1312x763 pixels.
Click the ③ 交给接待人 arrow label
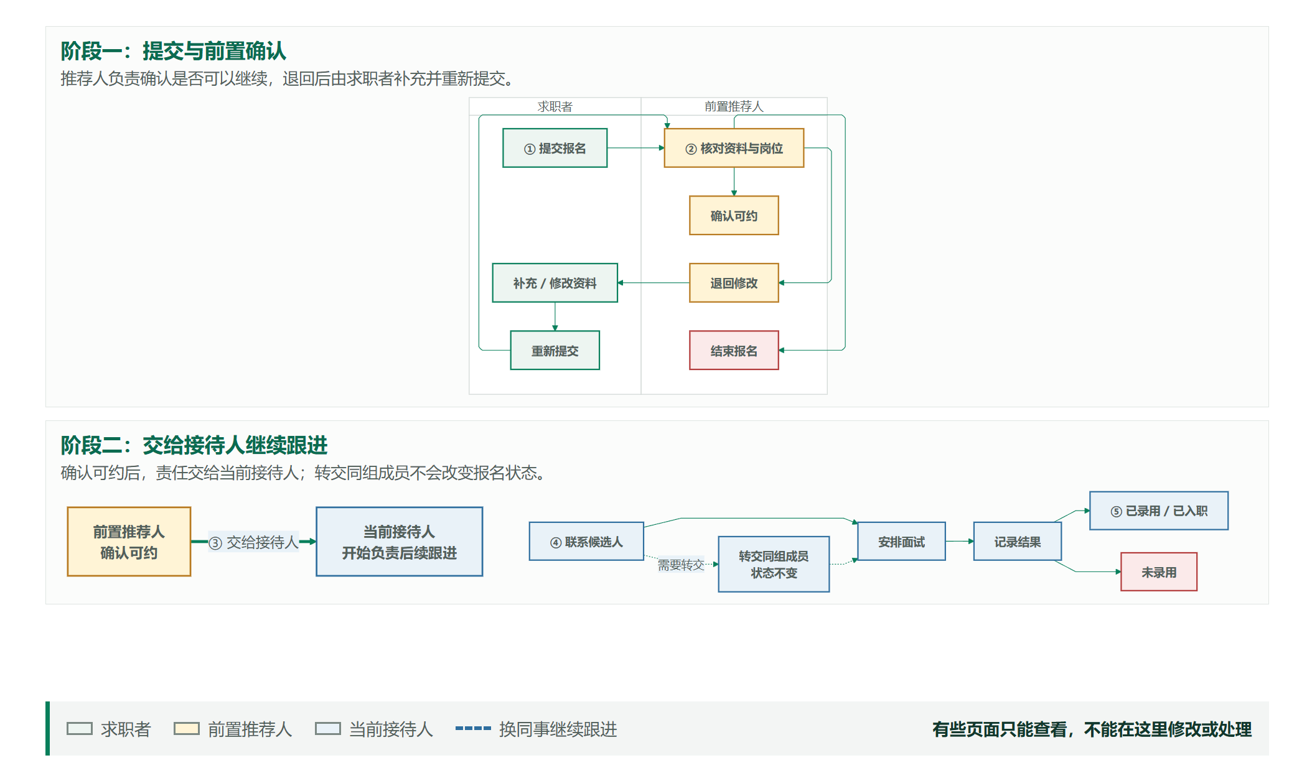point(253,542)
